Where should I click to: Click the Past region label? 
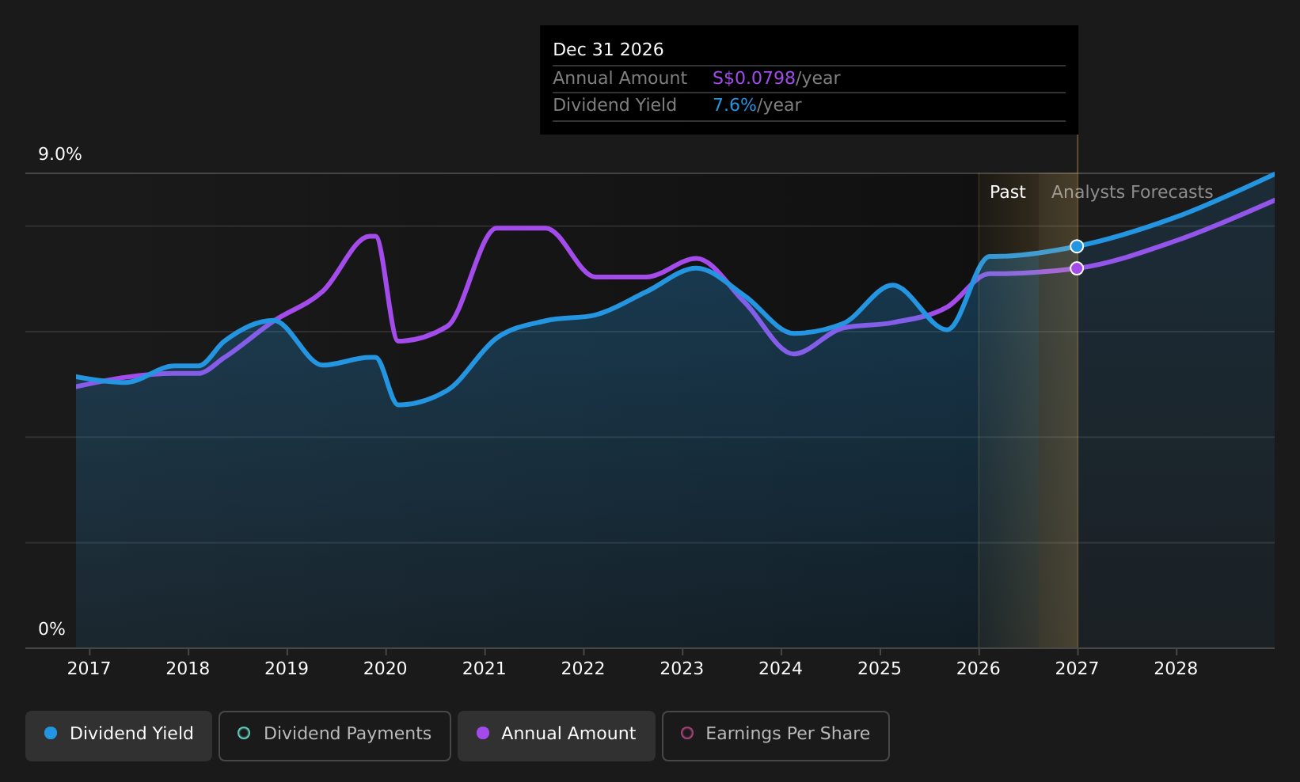pos(1007,192)
